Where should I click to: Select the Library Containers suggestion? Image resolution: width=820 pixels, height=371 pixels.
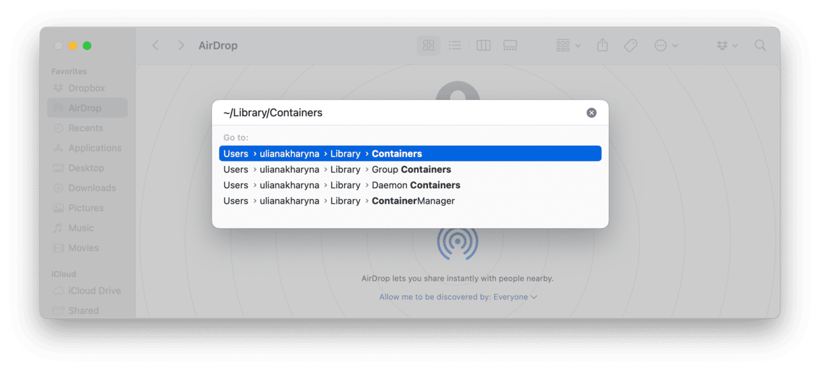tap(410, 154)
